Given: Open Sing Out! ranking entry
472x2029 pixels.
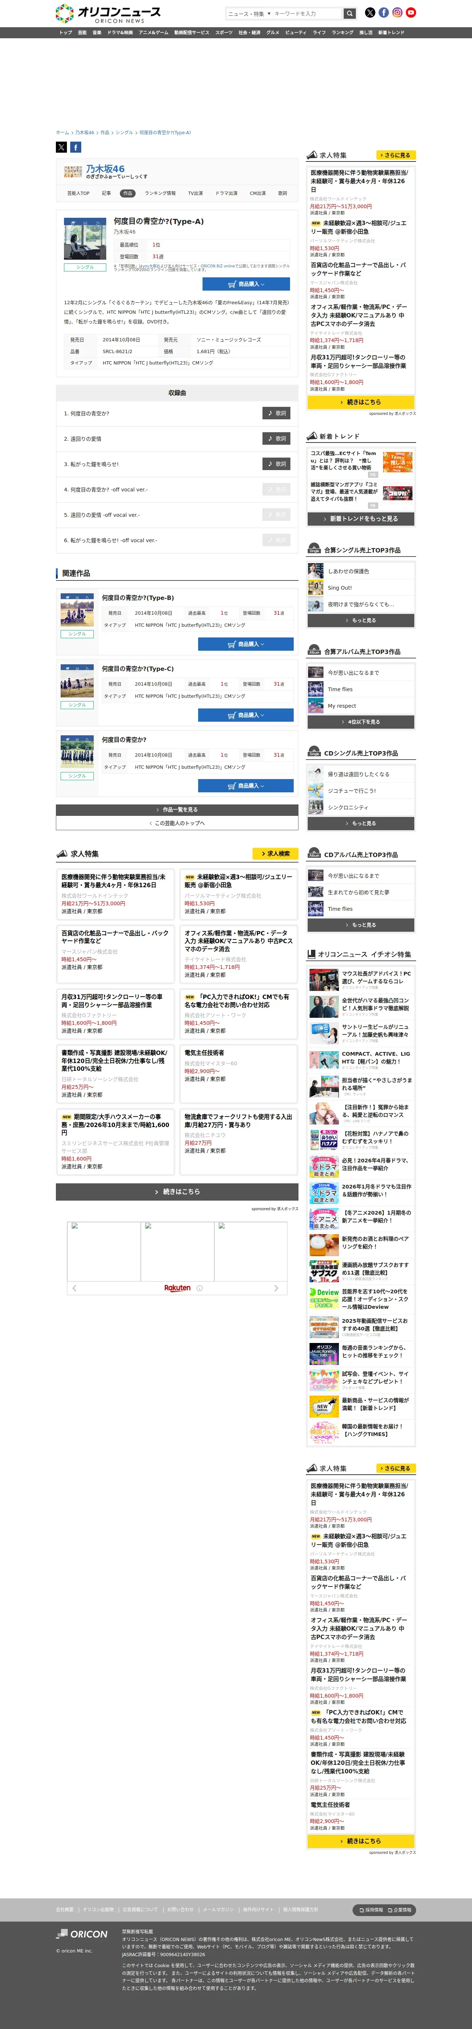Looking at the screenshot, I should (340, 587).
